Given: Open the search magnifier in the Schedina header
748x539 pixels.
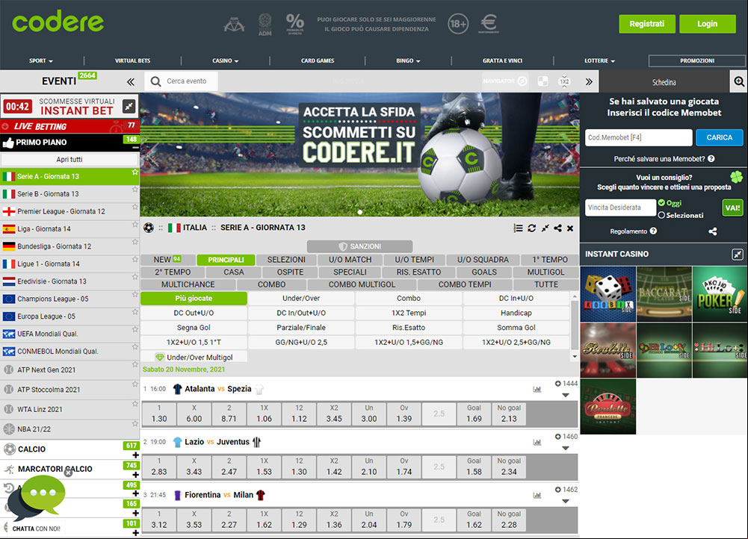Looking at the screenshot, I should tap(739, 81).
